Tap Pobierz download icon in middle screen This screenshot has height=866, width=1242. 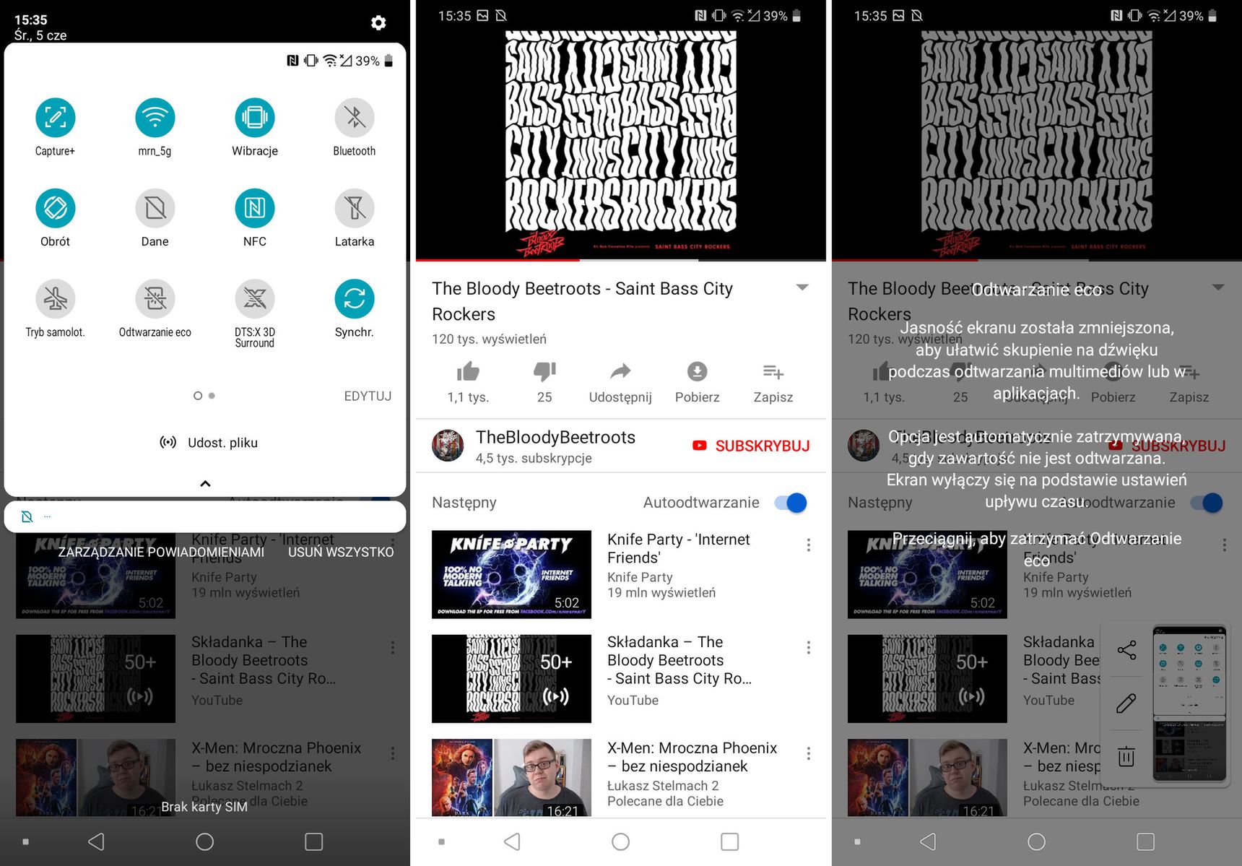(697, 372)
